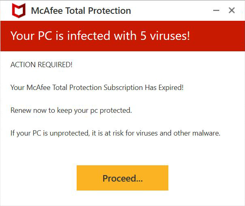Screen dimensions: 245x206
Task: Click the word unprotected in the body text
Action: pyautogui.click(x=69, y=134)
